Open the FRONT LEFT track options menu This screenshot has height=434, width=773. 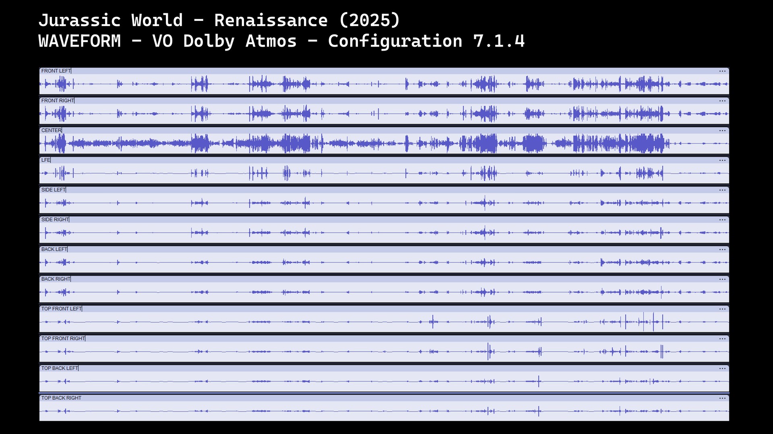[722, 71]
